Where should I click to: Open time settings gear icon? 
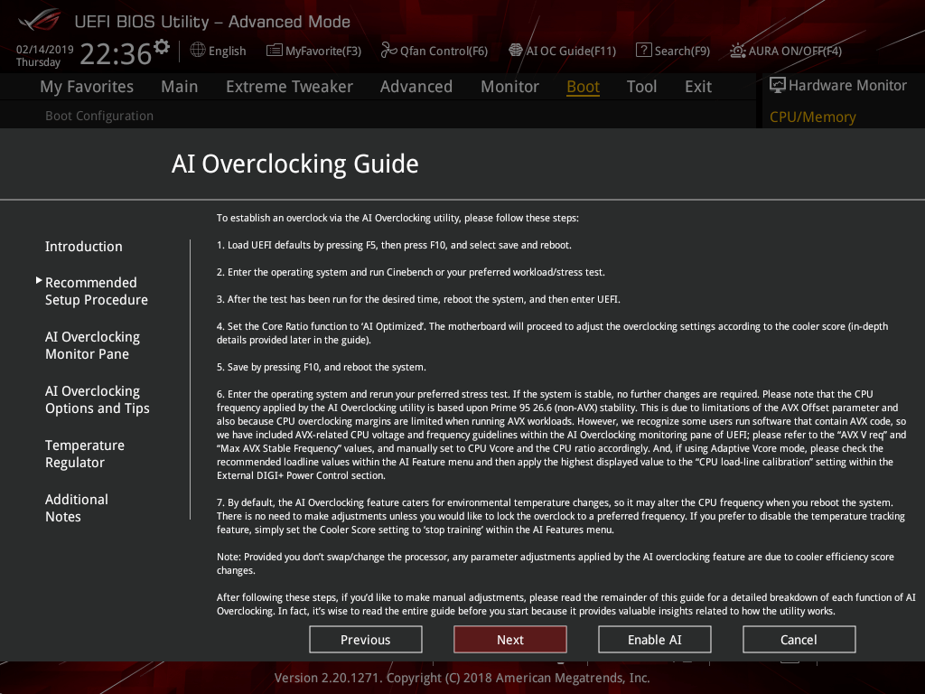point(161,46)
